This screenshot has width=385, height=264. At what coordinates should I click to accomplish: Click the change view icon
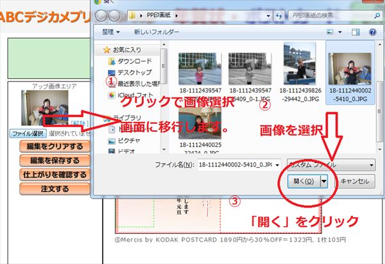[x=330, y=31]
